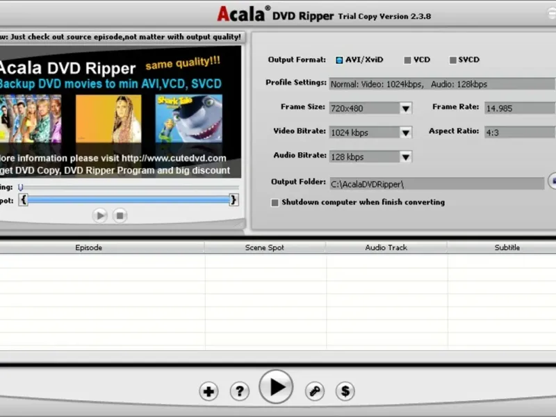This screenshot has width=556, height=417.
Task: Click the browse button beside Output Folder
Action: [552, 181]
